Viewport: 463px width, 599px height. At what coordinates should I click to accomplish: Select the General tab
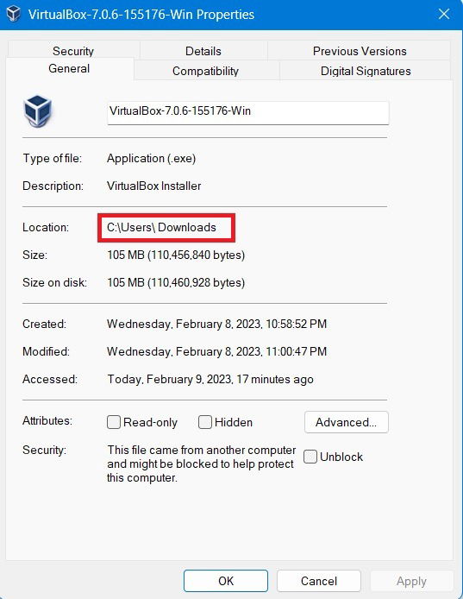pos(69,69)
